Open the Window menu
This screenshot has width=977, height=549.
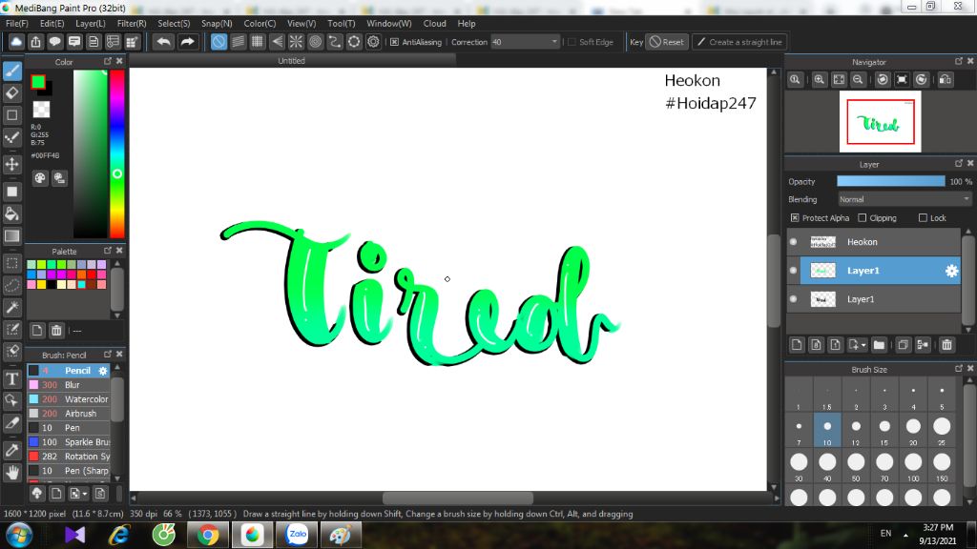tap(389, 24)
